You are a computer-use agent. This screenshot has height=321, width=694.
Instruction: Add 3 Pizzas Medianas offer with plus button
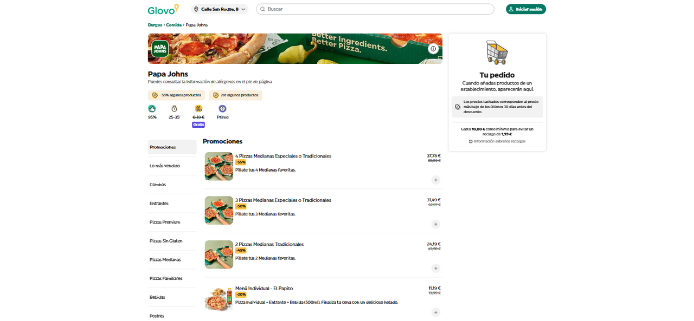(x=436, y=224)
